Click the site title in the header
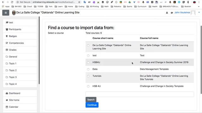Screen dimensions: 202x113 click(48, 13)
